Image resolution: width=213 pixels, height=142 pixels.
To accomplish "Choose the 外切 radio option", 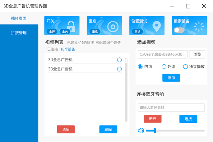I will click(164, 67).
